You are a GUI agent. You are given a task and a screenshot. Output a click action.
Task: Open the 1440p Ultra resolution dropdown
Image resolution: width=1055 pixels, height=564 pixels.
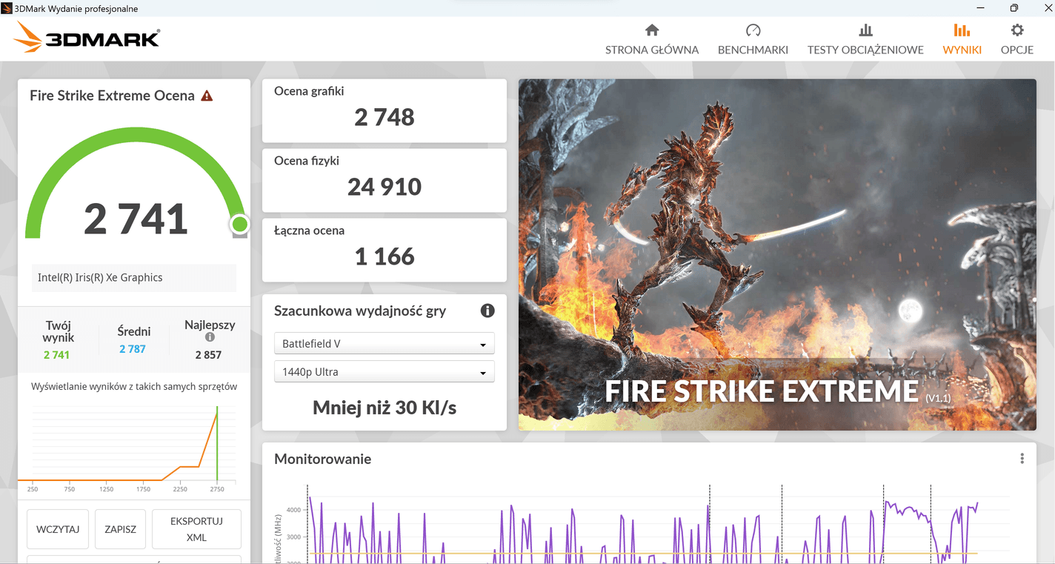click(x=384, y=372)
